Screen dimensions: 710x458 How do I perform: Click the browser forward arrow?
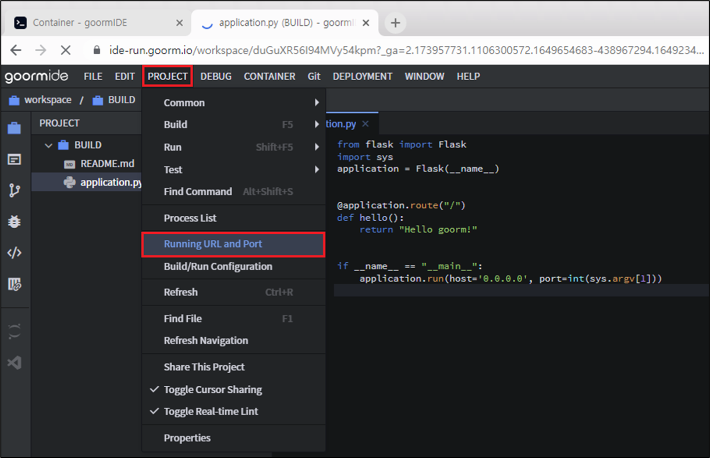click(x=40, y=50)
